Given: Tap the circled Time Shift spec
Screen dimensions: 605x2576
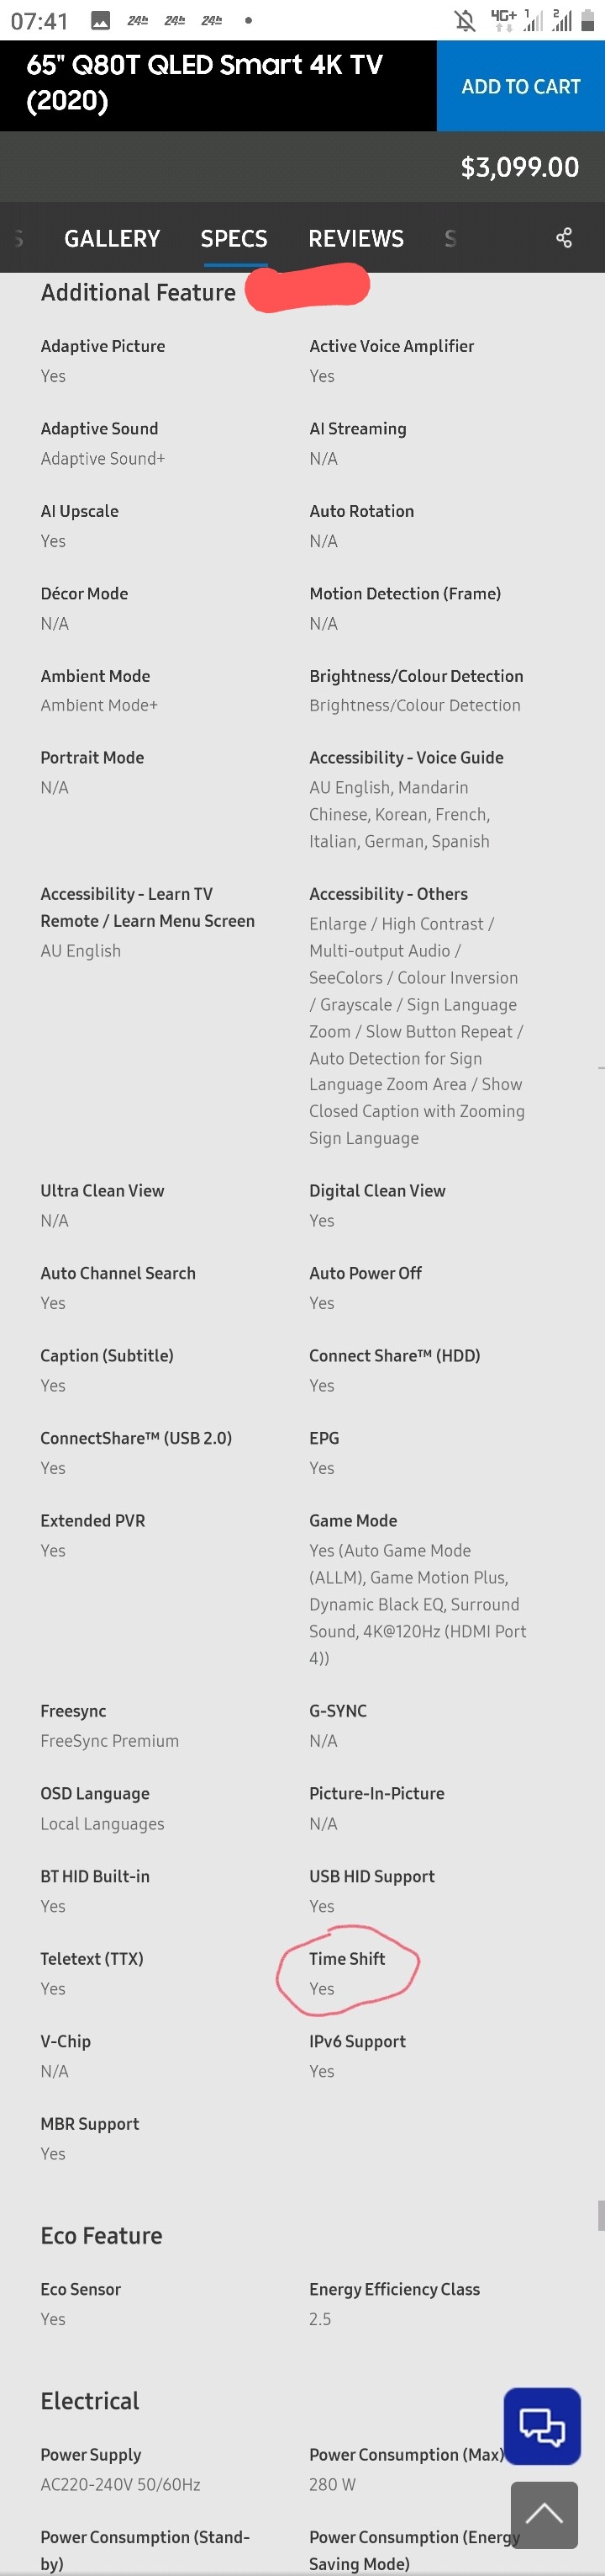Looking at the screenshot, I should click(346, 1972).
